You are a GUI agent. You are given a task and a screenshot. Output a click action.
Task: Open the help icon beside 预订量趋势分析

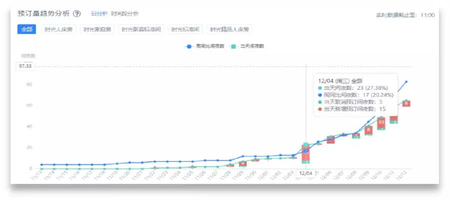[77, 14]
